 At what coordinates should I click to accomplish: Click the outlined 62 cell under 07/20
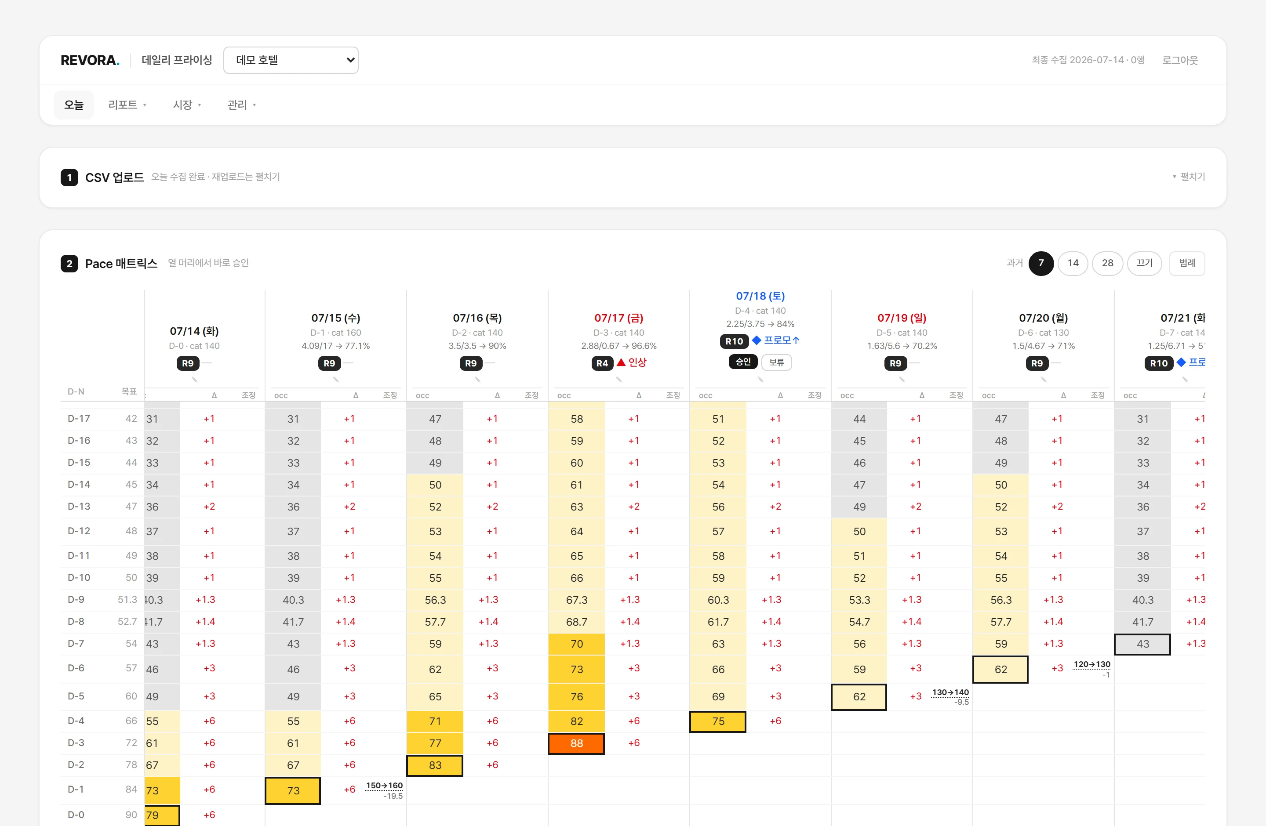1000,669
